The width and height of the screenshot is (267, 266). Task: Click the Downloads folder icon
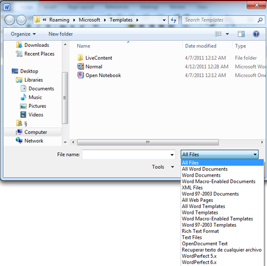click(19, 45)
